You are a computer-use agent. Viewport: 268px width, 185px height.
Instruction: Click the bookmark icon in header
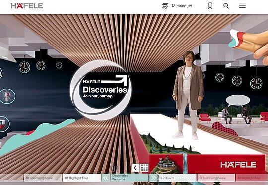(x=210, y=6)
